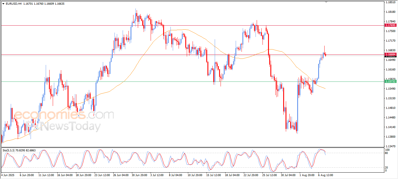Click the stochastic scale label 20

(x=387, y=167)
